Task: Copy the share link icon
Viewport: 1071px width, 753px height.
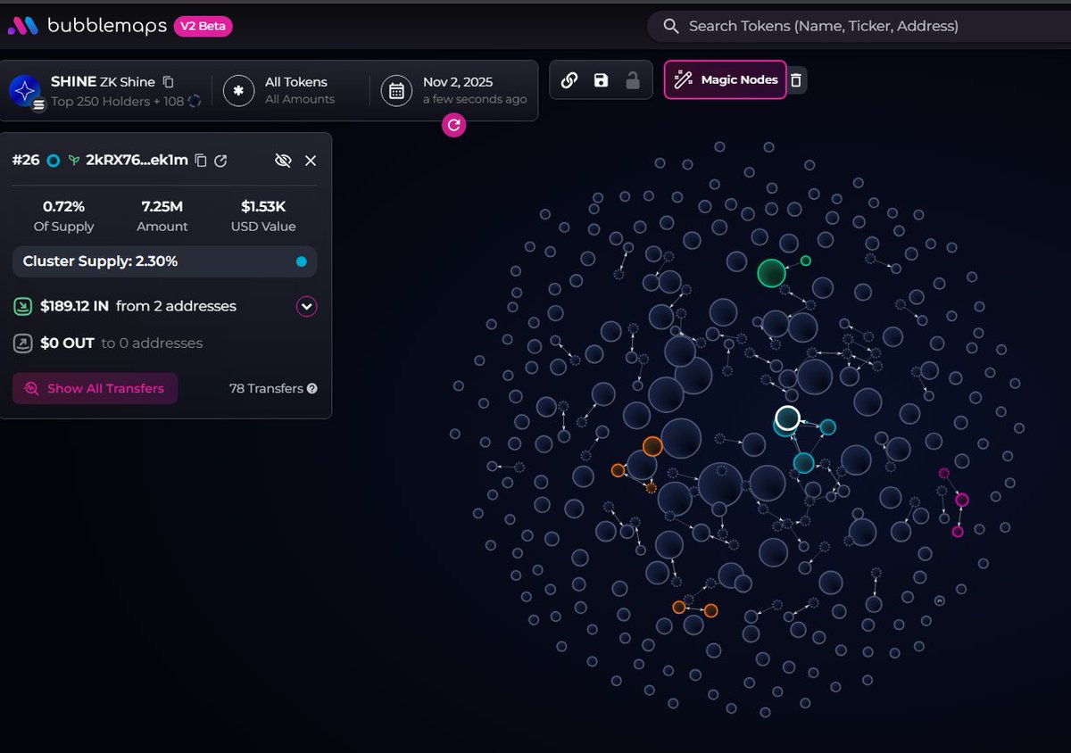Action: 569,80
